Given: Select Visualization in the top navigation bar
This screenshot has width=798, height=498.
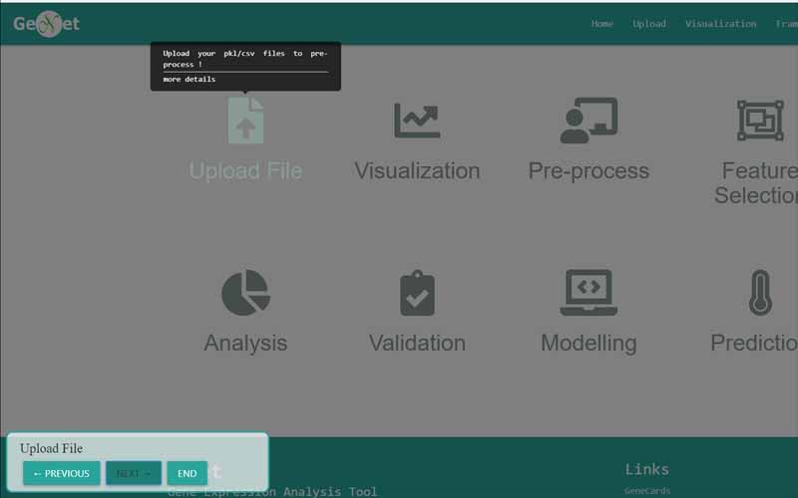Looking at the screenshot, I should [720, 24].
